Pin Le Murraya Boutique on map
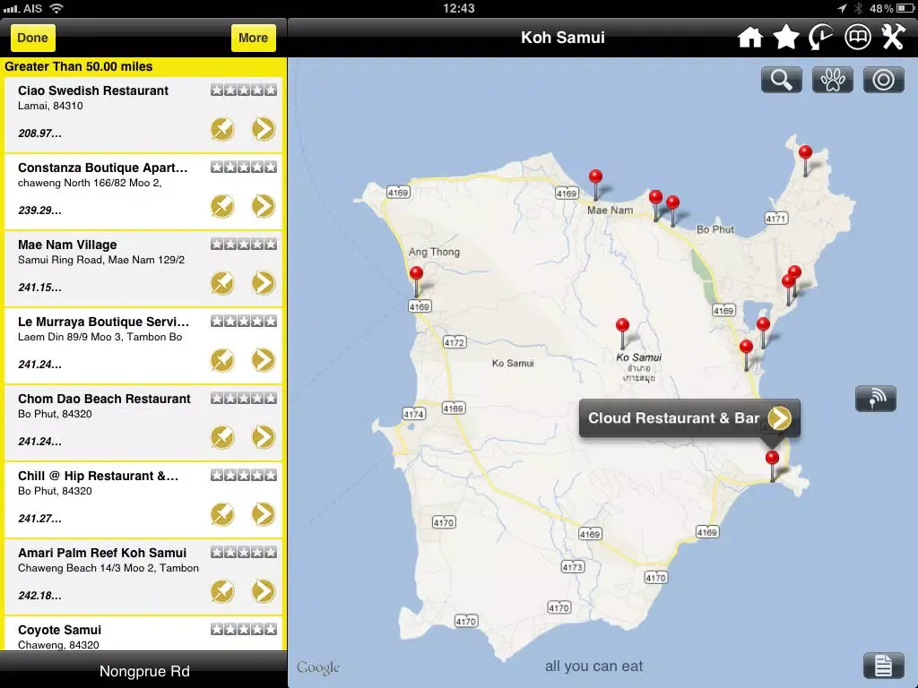The image size is (918, 688). click(x=222, y=360)
